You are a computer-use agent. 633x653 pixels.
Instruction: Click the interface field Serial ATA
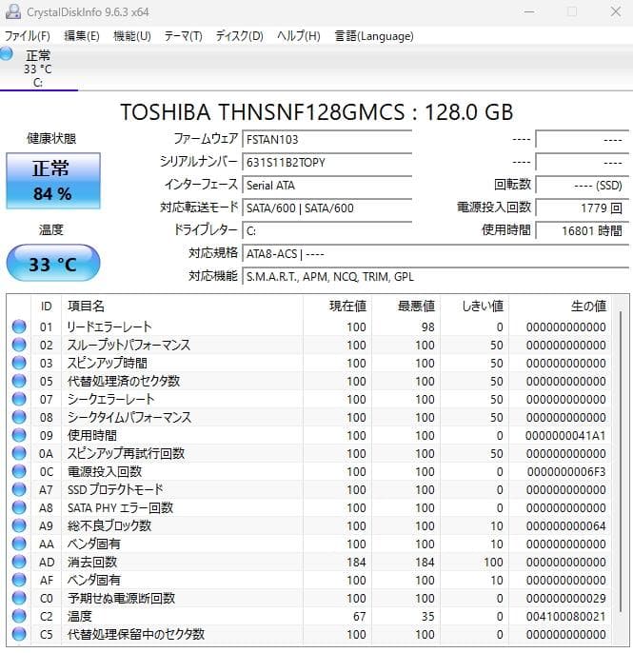(326, 186)
